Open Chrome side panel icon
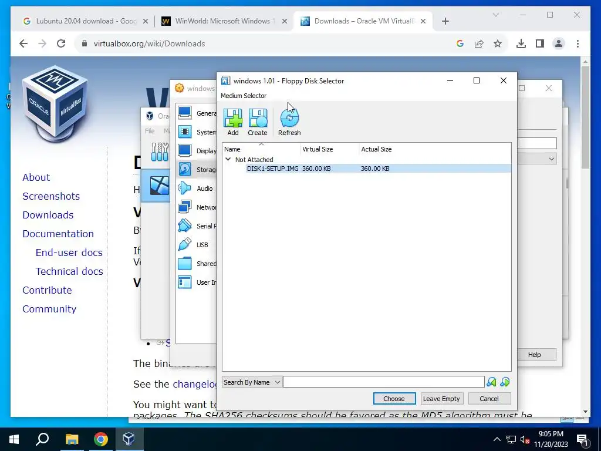The width and height of the screenshot is (601, 451). (x=540, y=43)
